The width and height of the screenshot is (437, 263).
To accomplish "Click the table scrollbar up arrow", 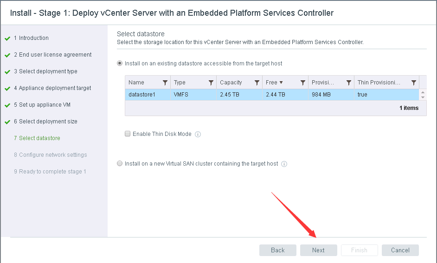I will pyautogui.click(x=423, y=92).
